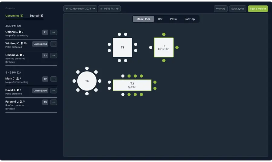This screenshot has height=162, width=272.
Task: Switch to Upcoming (6) guests tab
Action: pyautogui.click(x=14, y=16)
